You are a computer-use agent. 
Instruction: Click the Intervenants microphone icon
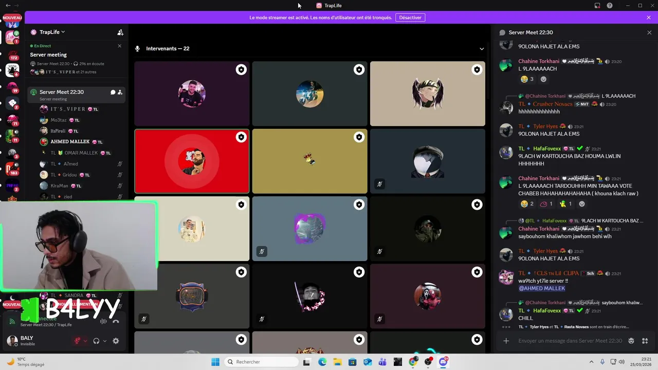click(137, 49)
